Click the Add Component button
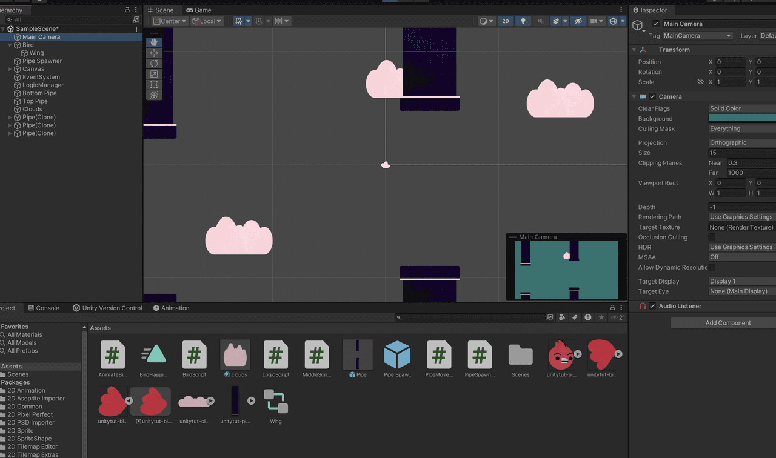Viewport: 776px width, 458px height. tap(727, 323)
